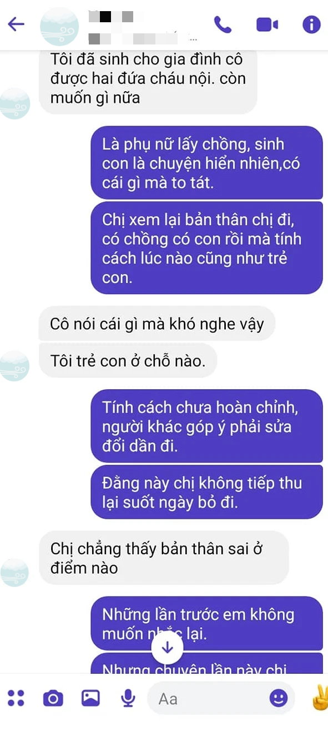The height and width of the screenshot is (730, 328).
Task: Open the four-dot more apps menu
Action: pos(16,698)
